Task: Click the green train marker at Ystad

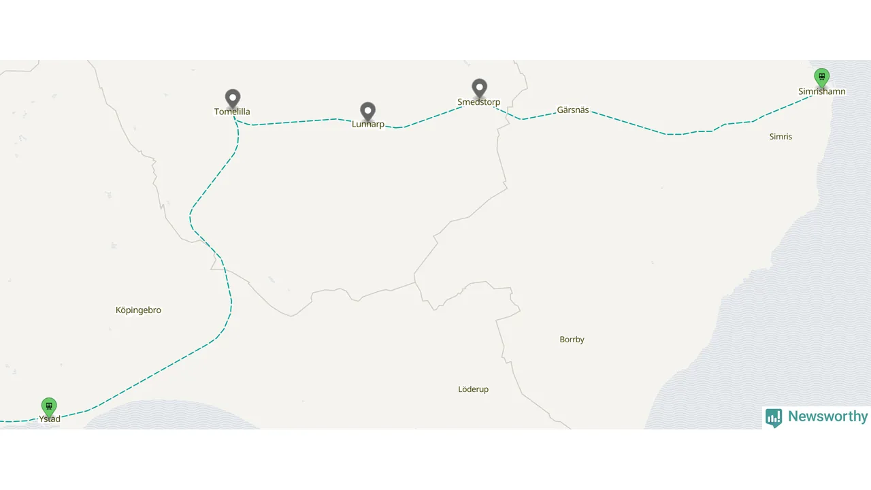Action: pyautogui.click(x=49, y=407)
